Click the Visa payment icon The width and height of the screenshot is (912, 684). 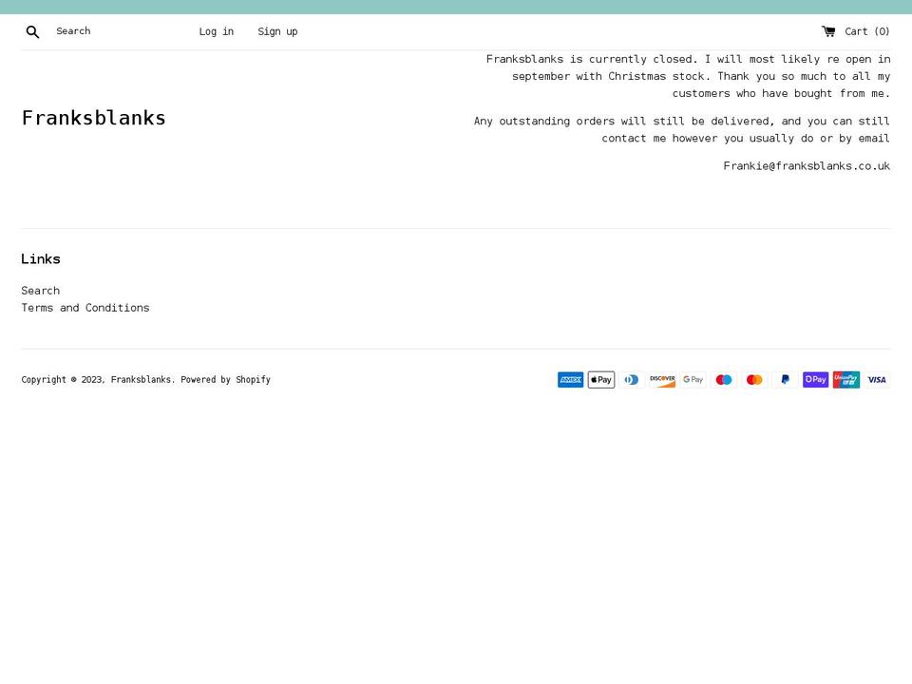tap(877, 380)
